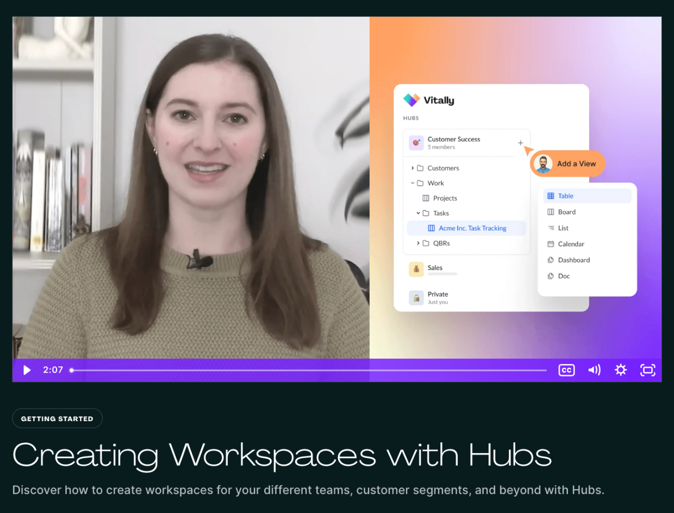This screenshot has height=513, width=674.
Task: Seek along the video progress bar
Action: 309,370
